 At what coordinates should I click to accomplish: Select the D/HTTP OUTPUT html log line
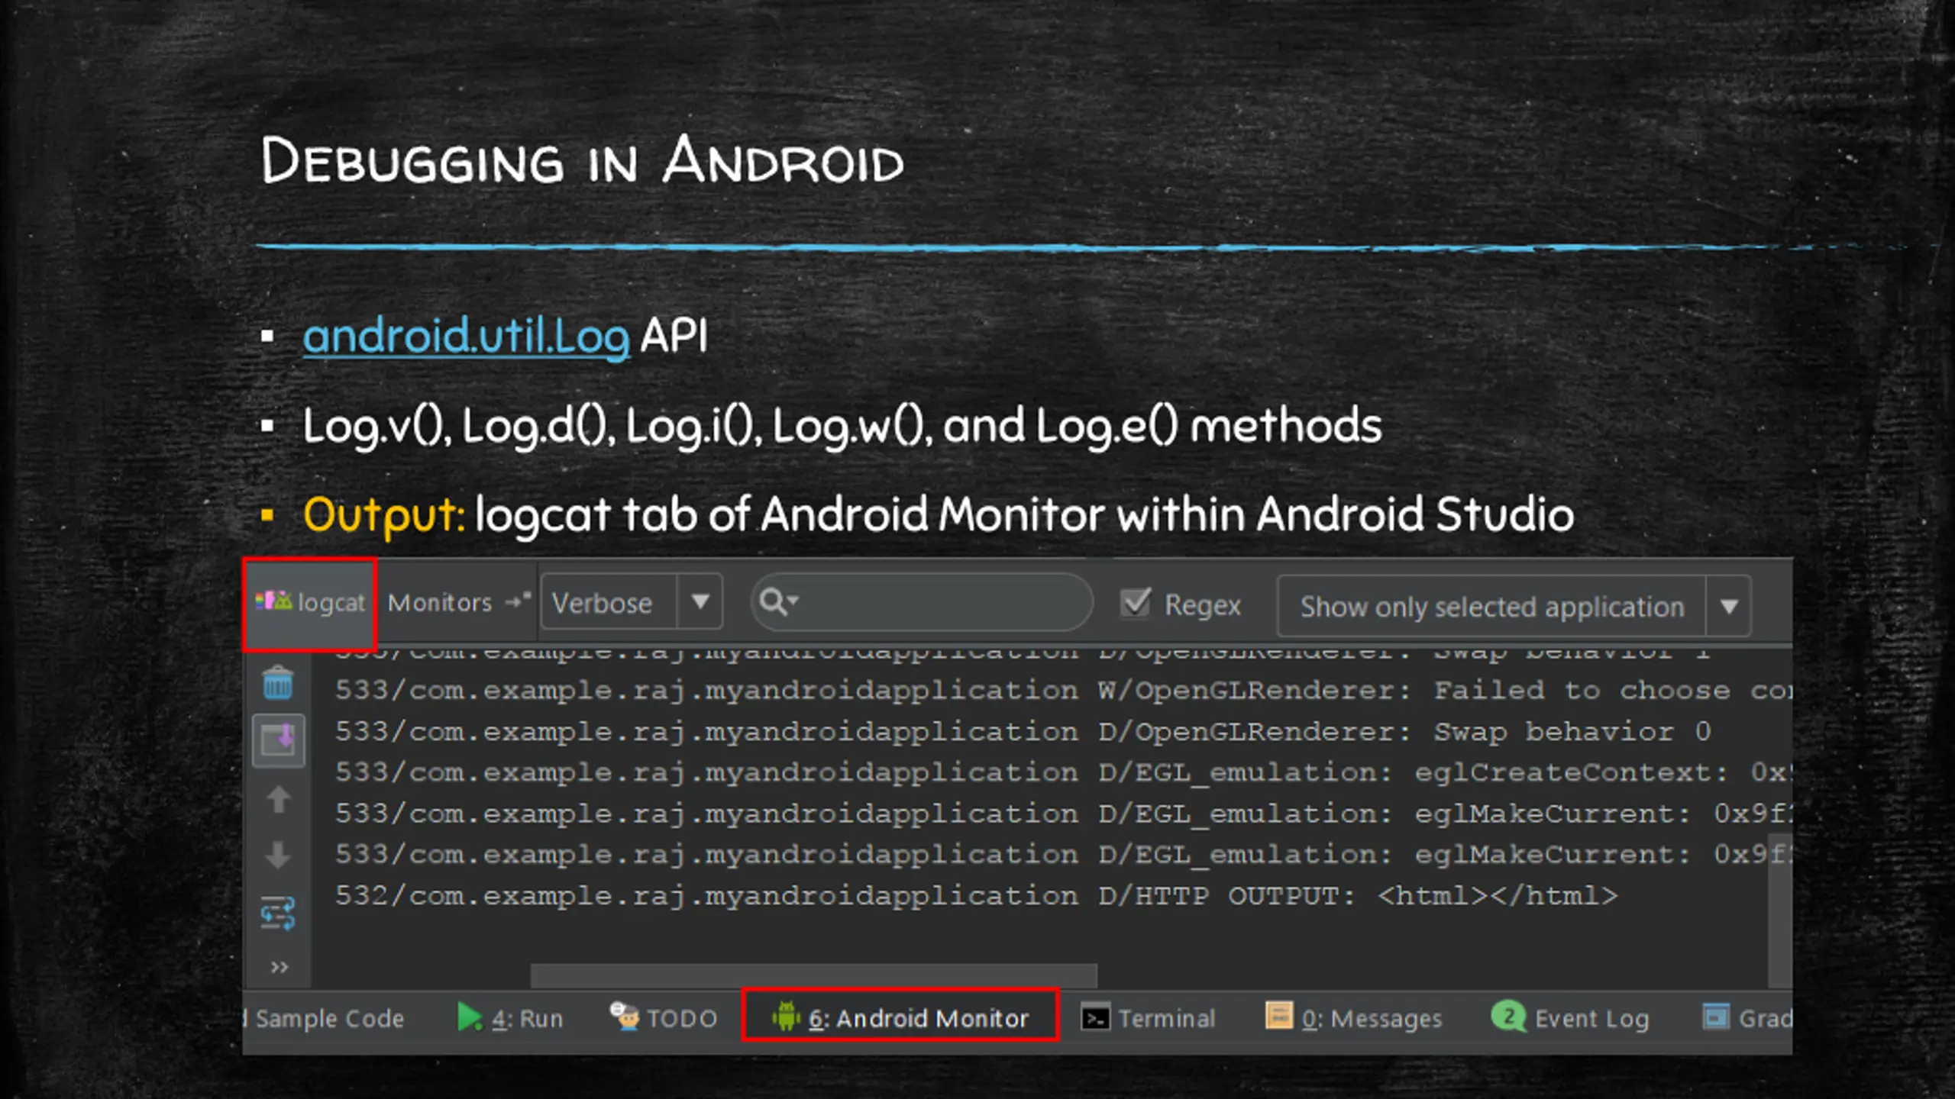976,896
